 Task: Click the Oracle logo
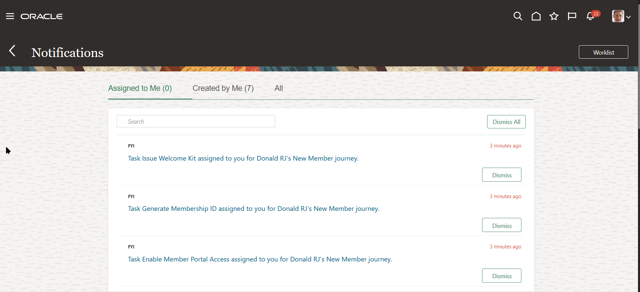(x=42, y=16)
